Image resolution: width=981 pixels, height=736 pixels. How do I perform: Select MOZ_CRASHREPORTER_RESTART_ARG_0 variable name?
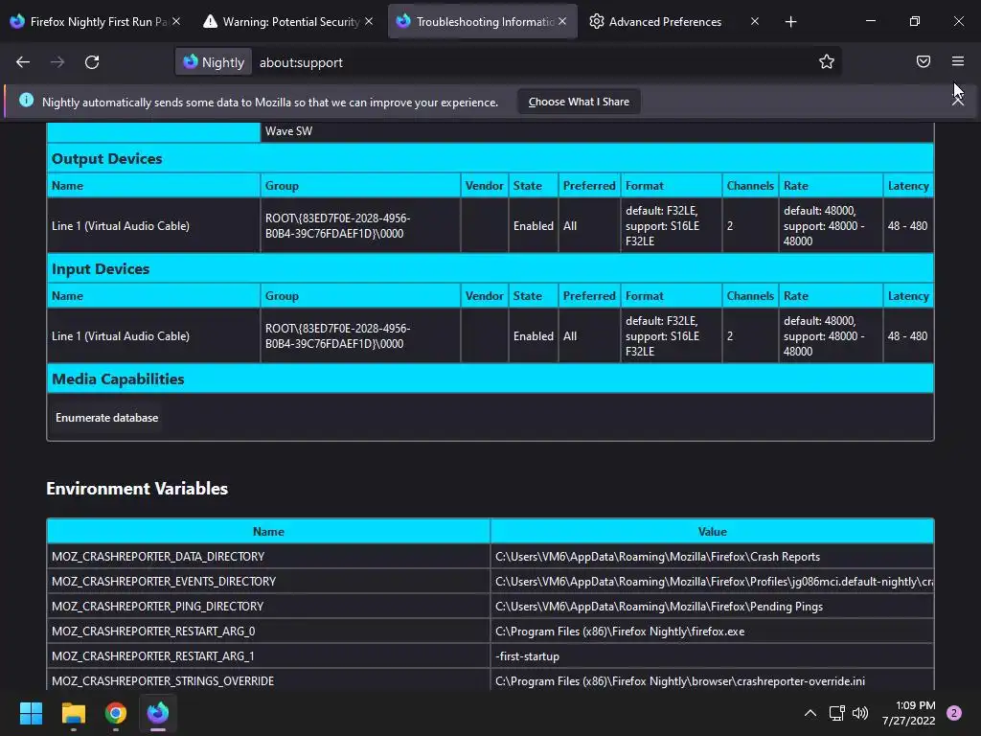tap(153, 632)
